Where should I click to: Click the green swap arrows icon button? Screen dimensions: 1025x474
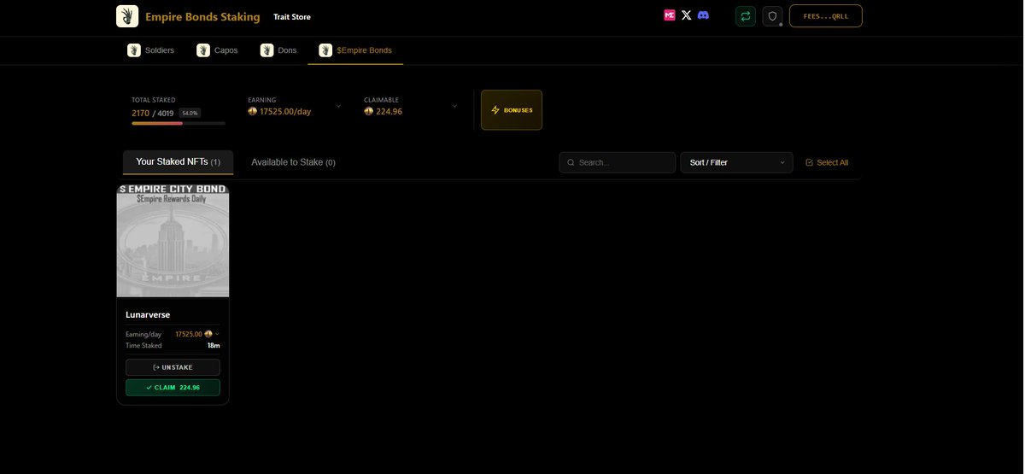pyautogui.click(x=746, y=16)
